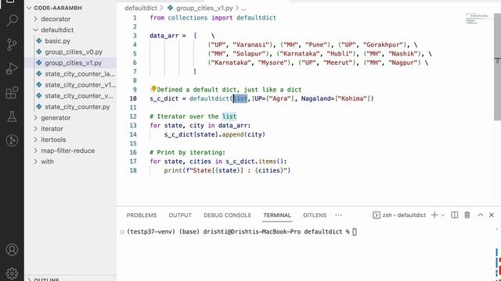The image size is (501, 281).
Task: Click 'defaultdict' in the import line
Action: pos(256,17)
